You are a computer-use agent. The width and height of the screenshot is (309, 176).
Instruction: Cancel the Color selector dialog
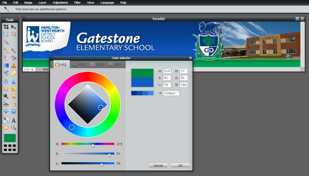coord(158,165)
